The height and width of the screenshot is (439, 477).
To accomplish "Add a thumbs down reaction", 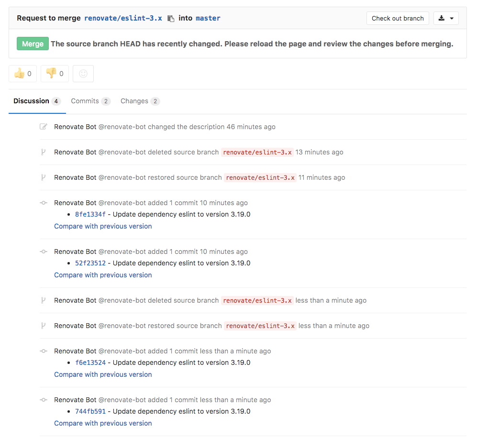I will click(55, 74).
